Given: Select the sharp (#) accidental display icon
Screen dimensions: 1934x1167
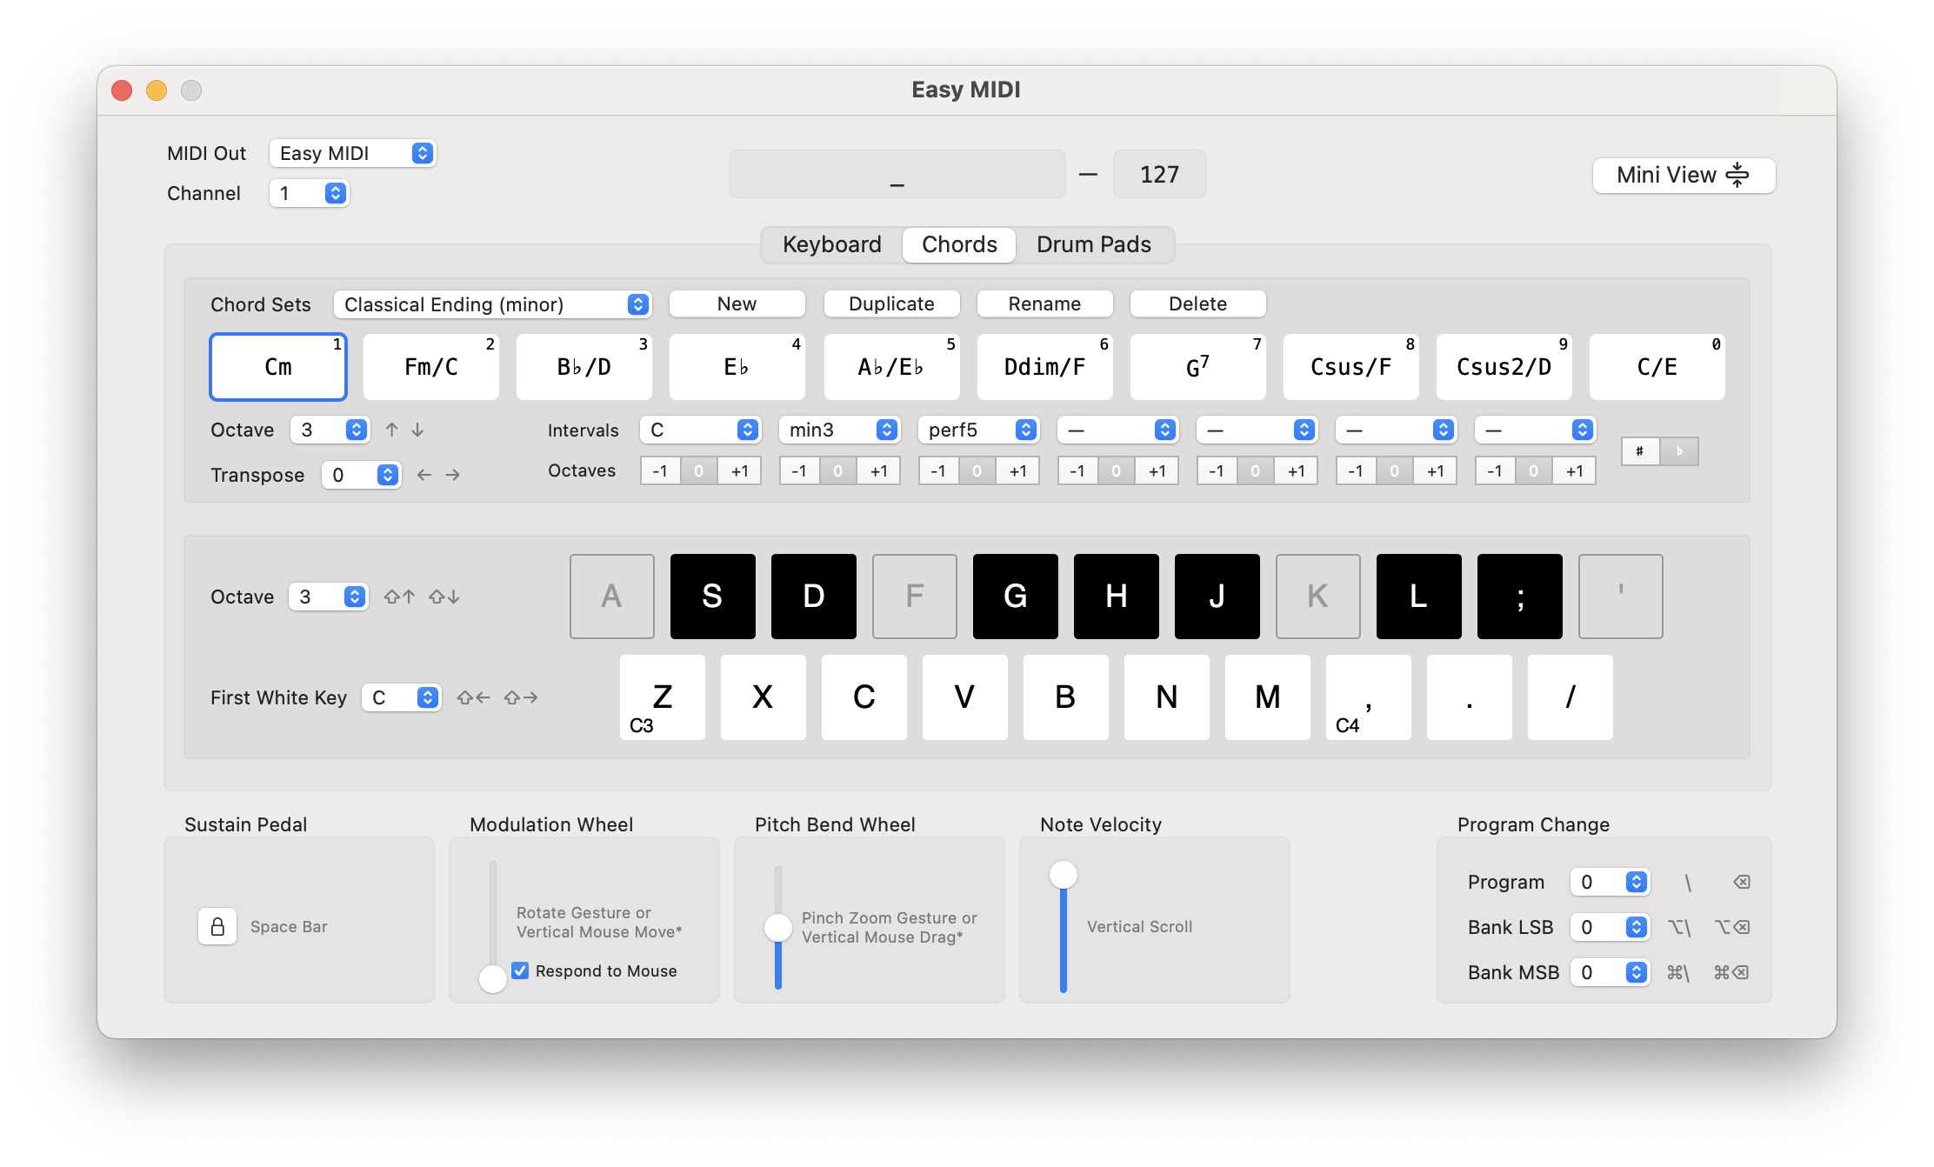Looking at the screenshot, I should click(1640, 451).
